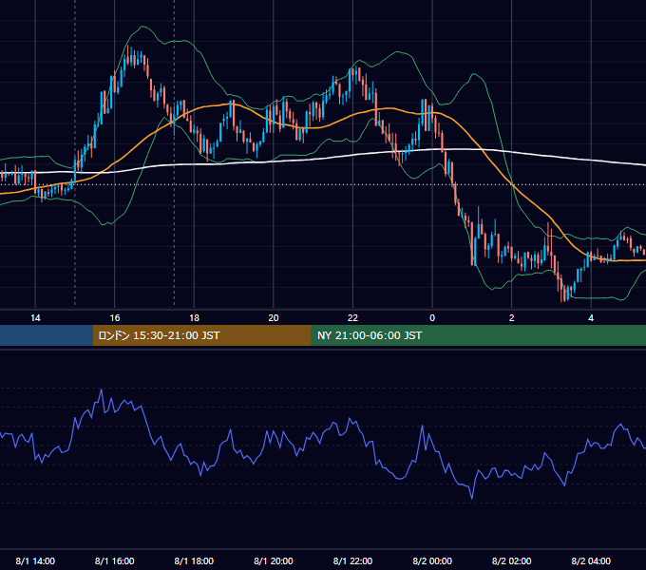Click the blue session bar before ロンドン
The height and width of the screenshot is (570, 646).
[47, 335]
